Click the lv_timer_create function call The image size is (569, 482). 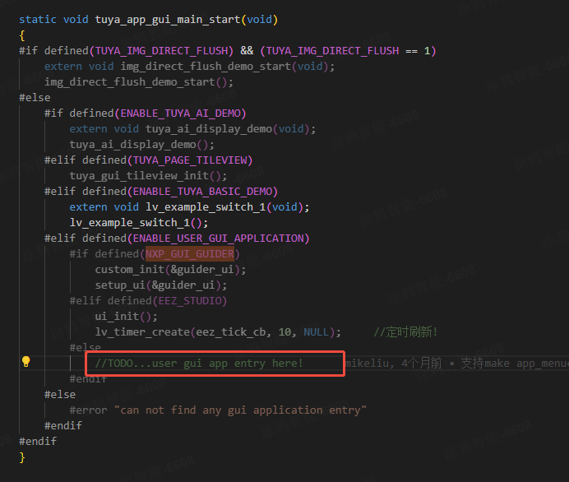coord(141,332)
